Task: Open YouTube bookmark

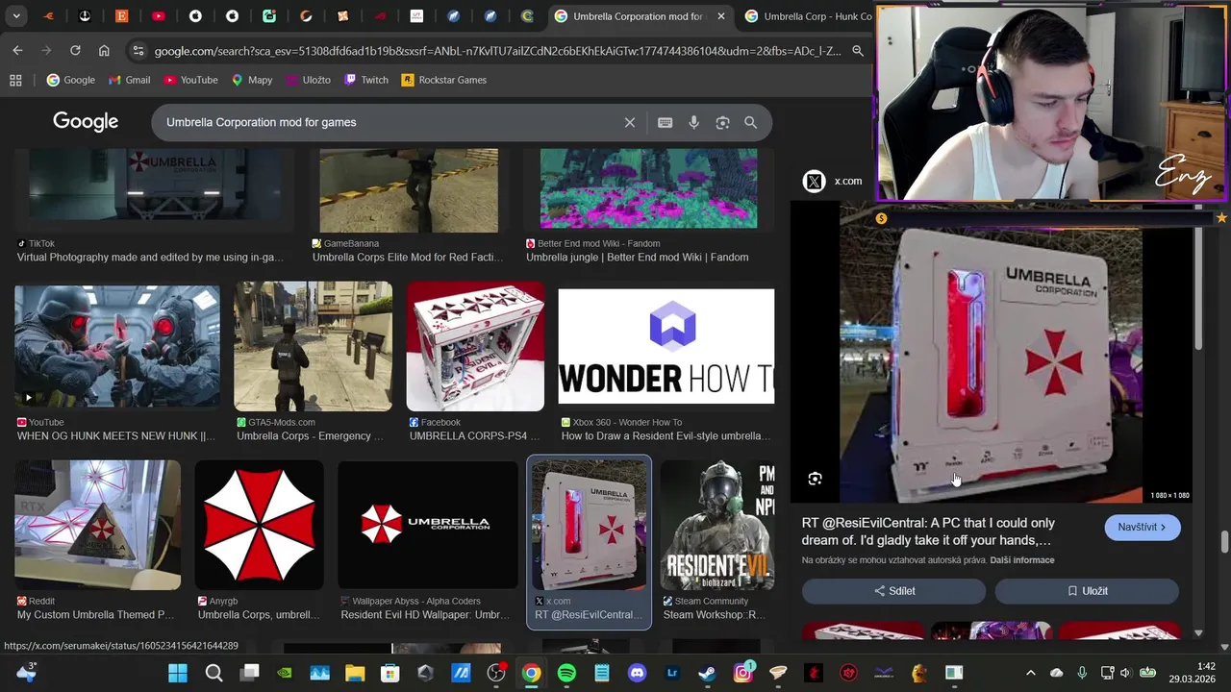Action: coord(190,80)
